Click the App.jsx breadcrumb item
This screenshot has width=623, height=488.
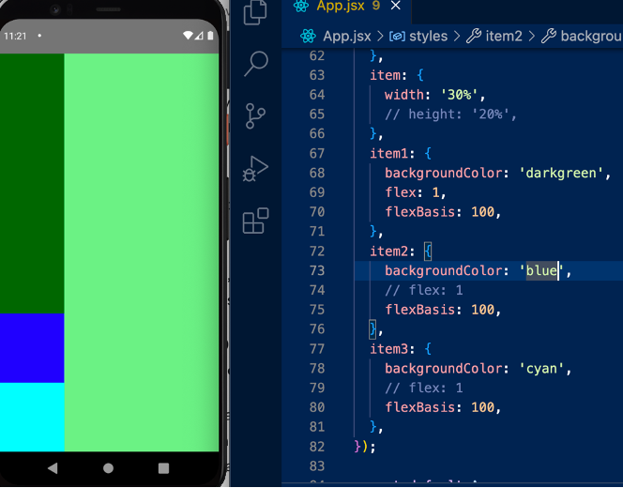[346, 37]
